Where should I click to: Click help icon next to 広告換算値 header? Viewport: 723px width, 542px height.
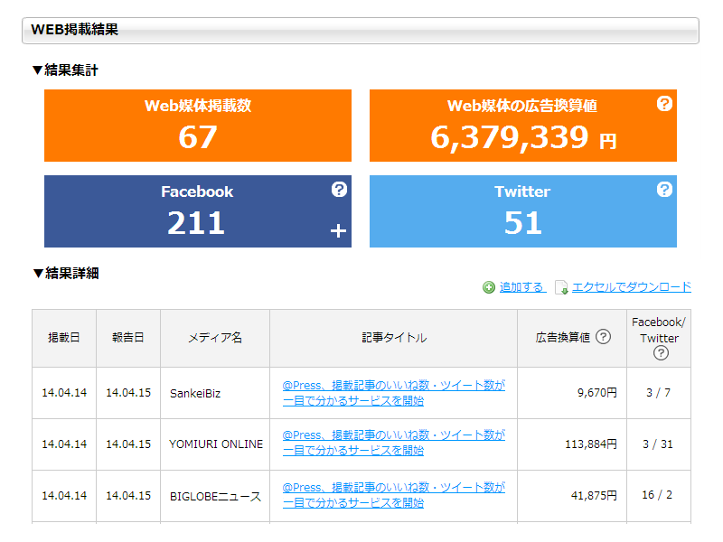(603, 337)
